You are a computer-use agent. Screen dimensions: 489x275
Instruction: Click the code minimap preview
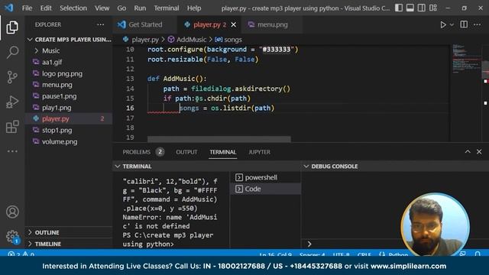(467, 60)
